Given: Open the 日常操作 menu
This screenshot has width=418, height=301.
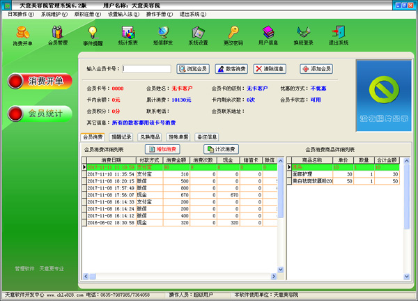Looking at the screenshot, I should [x=20, y=14].
